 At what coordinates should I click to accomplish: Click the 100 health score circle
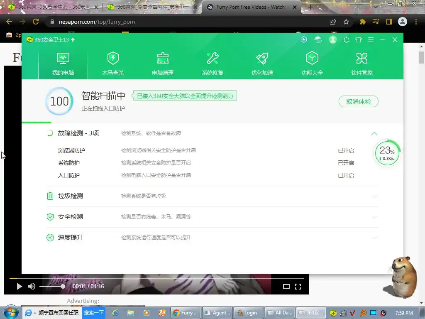pyautogui.click(x=59, y=101)
